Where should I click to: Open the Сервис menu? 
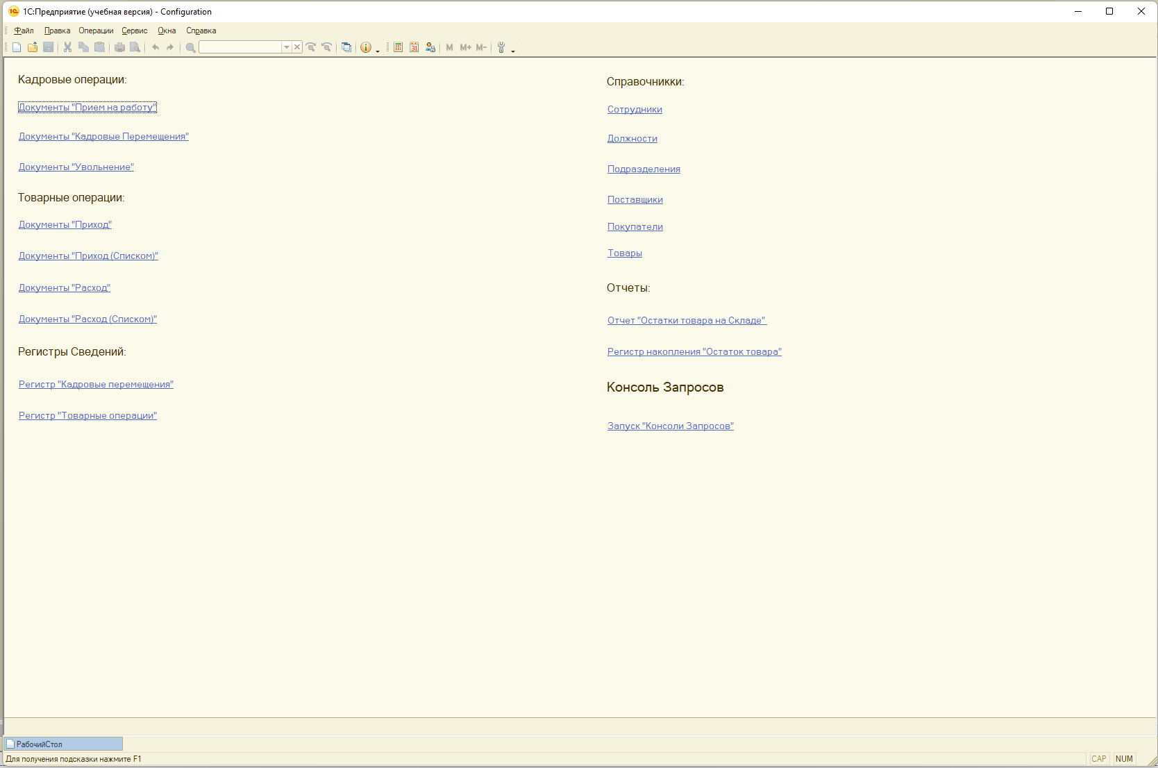[x=135, y=31]
